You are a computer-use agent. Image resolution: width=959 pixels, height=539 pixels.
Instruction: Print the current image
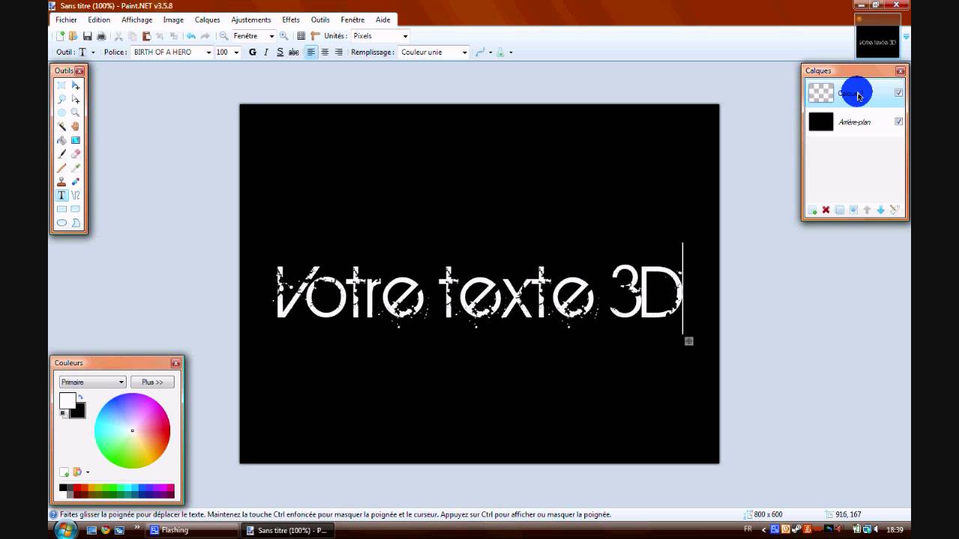(x=101, y=36)
